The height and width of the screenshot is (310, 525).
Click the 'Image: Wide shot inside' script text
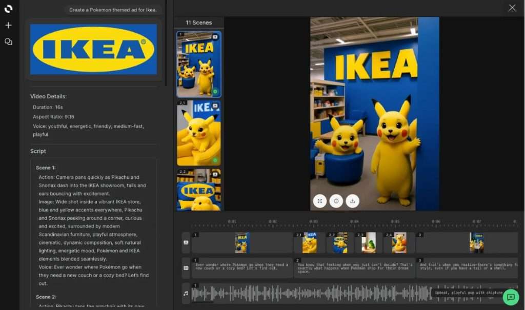(x=90, y=231)
